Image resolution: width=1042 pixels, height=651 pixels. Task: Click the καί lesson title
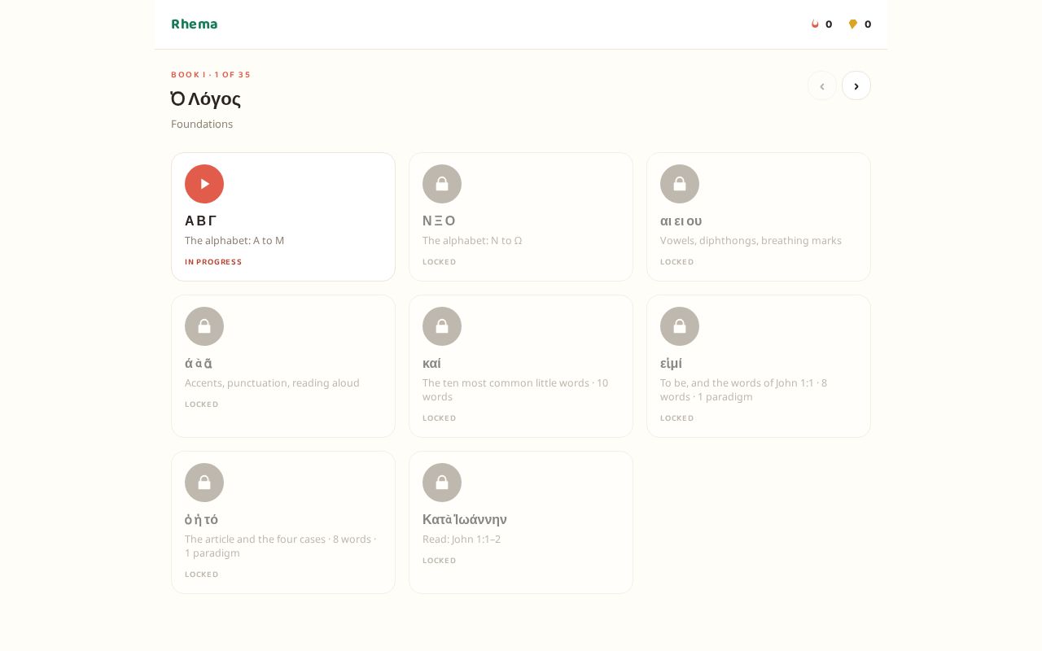(x=431, y=363)
